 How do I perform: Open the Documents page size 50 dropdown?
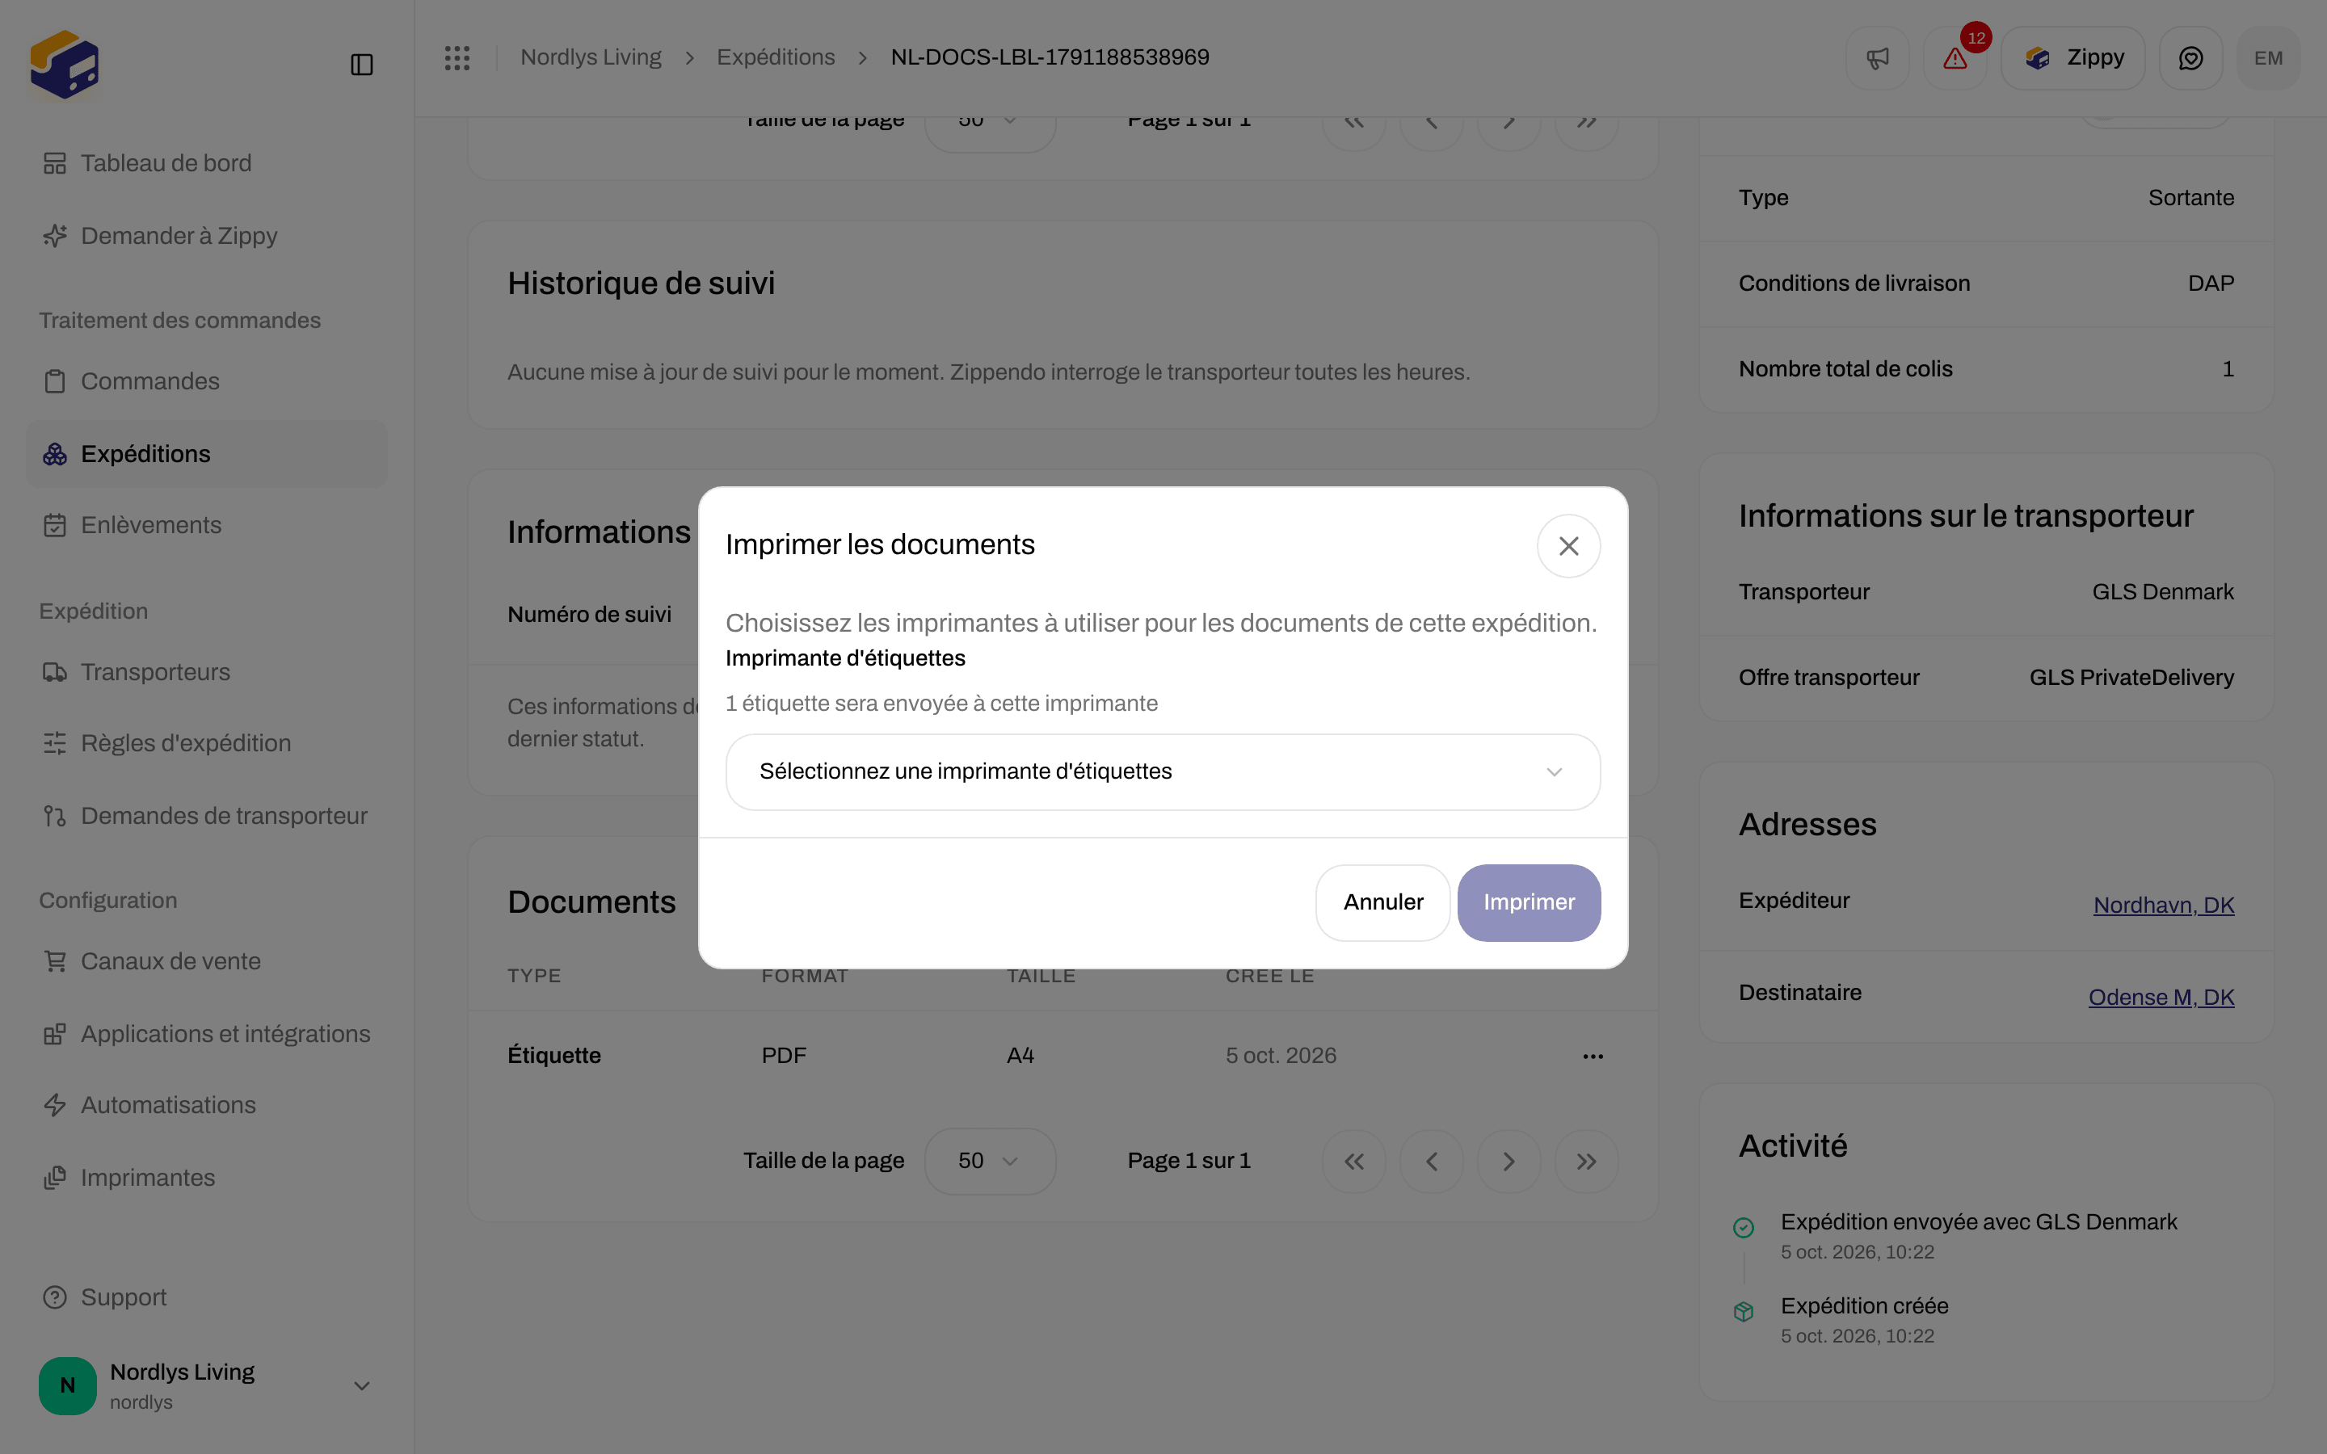(990, 1161)
